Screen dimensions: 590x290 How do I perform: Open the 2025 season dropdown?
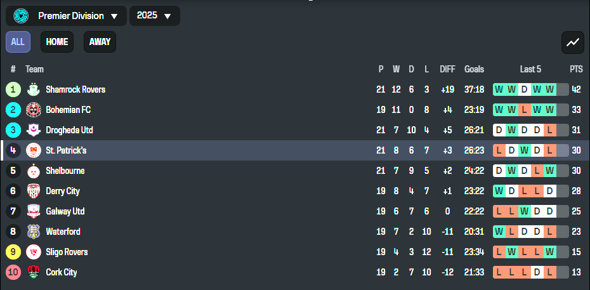(155, 16)
